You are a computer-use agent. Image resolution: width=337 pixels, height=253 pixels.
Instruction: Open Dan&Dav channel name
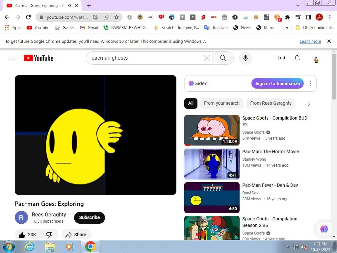(x=250, y=193)
